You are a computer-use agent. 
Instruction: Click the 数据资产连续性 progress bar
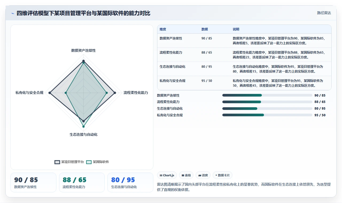click(267, 95)
